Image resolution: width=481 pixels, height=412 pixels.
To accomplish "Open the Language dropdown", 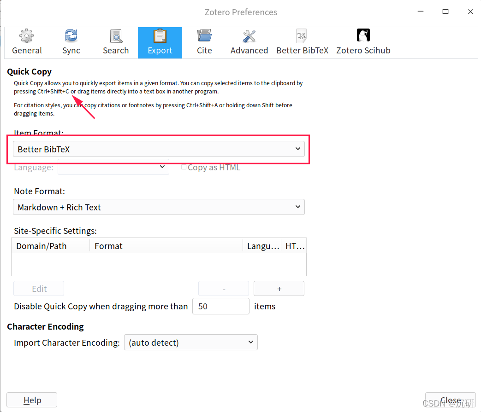I will click(x=113, y=167).
